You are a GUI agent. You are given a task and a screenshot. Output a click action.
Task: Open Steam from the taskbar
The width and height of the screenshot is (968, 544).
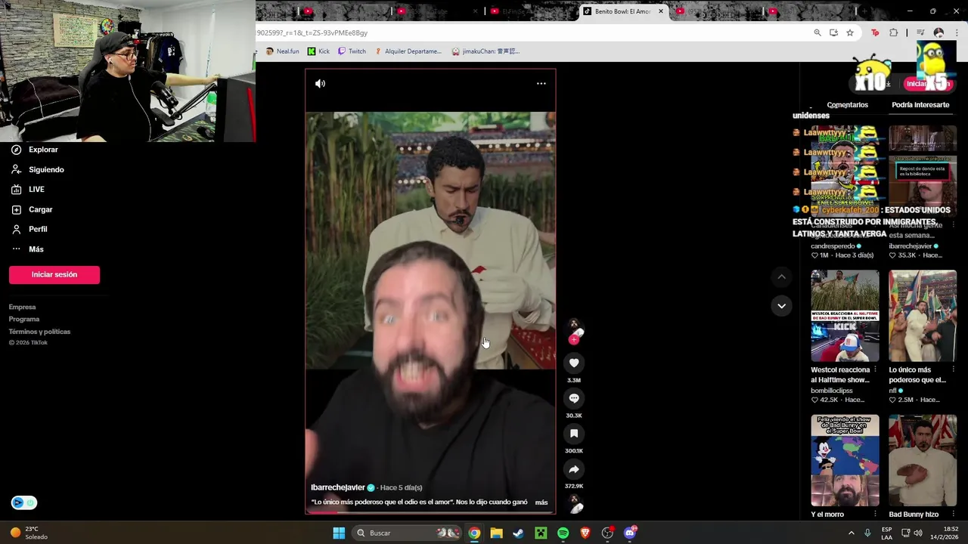pyautogui.click(x=518, y=533)
